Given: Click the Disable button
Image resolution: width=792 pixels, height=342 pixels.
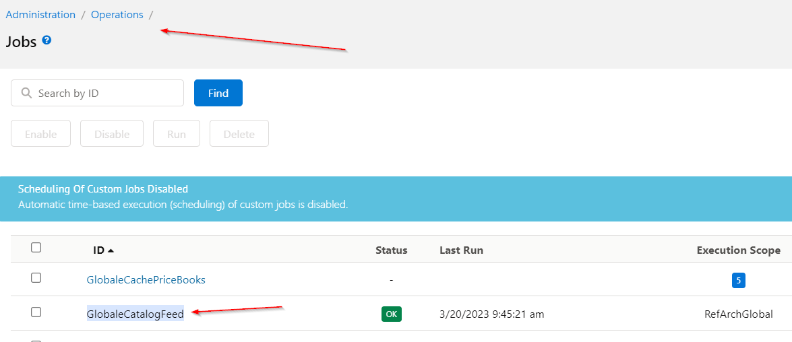Looking at the screenshot, I should (112, 134).
